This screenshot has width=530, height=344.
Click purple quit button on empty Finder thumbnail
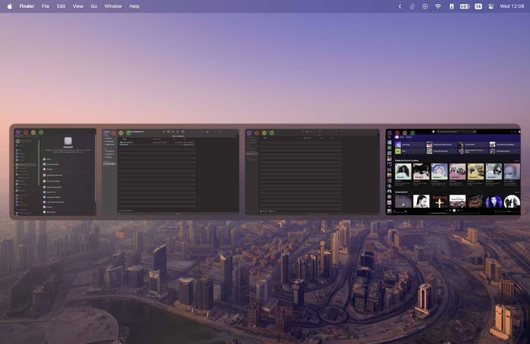tap(249, 133)
